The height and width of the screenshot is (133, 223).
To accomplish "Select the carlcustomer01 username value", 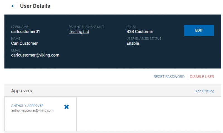I will click(x=26, y=32).
